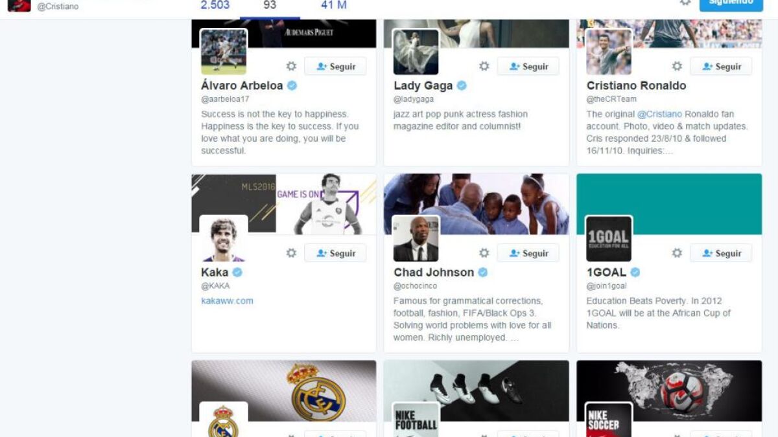This screenshot has height=437, width=778.
Task: Click Seguir button on Kaka card
Action: tap(335, 253)
